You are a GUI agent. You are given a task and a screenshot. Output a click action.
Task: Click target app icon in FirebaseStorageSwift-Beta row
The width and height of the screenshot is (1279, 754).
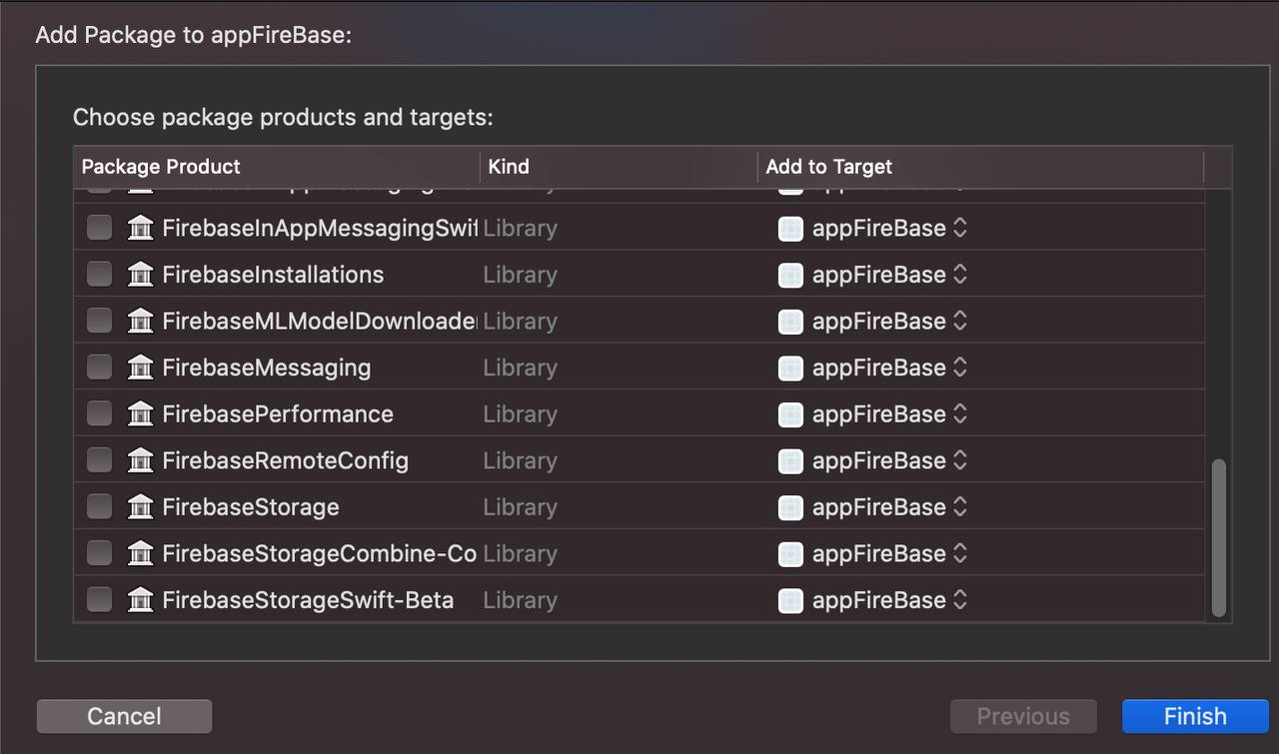coord(790,600)
